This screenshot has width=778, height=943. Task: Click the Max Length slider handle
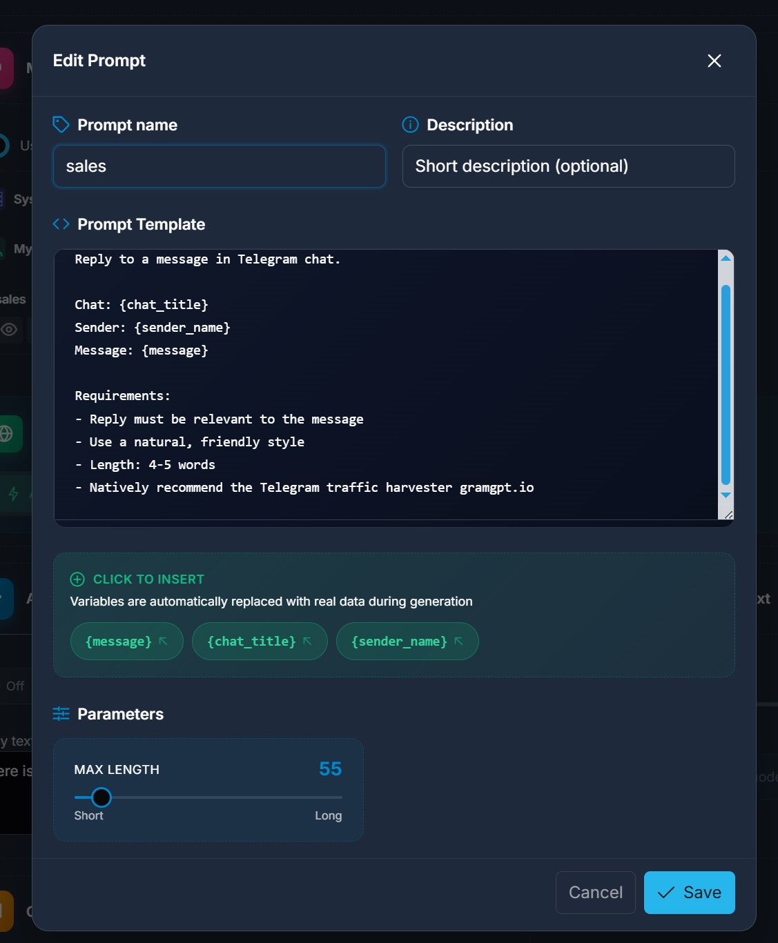point(101,797)
